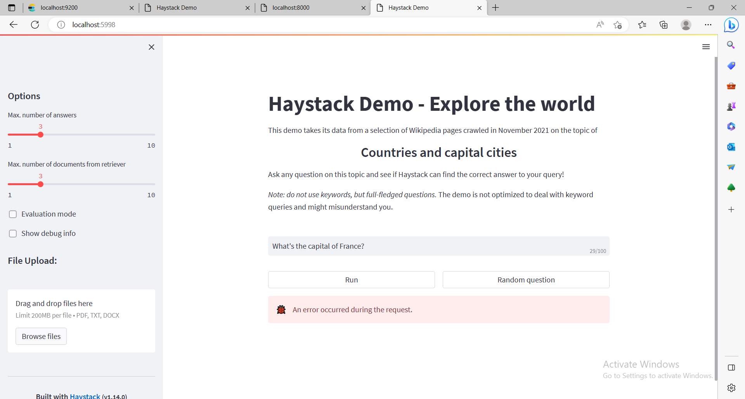Screen dimensions: 745x399
Task: Open sidebar settings gear
Action: coord(731,388)
